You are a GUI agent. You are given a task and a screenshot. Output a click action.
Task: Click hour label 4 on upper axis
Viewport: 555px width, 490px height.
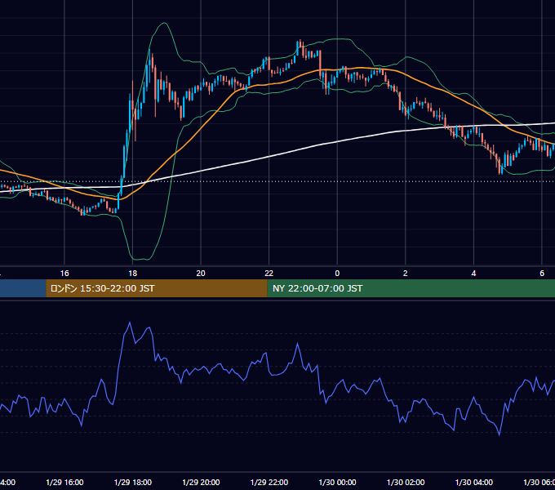click(x=473, y=274)
